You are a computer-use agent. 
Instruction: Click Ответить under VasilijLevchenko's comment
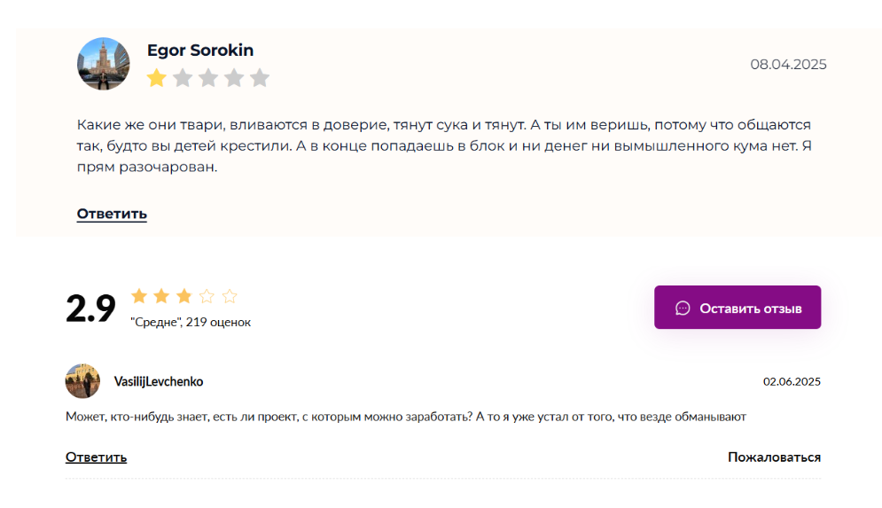[x=96, y=457]
